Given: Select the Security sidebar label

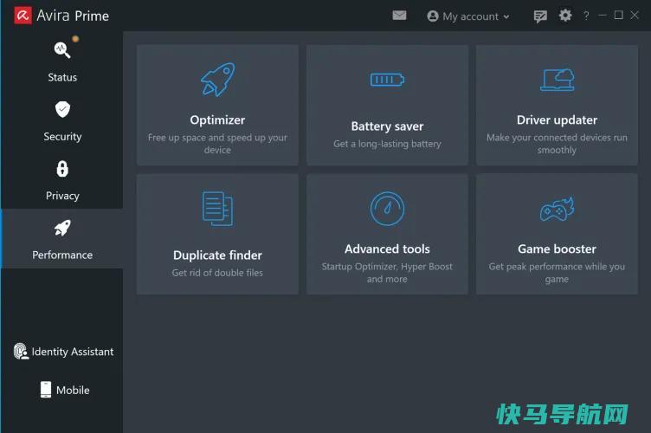Looking at the screenshot, I should (62, 137).
